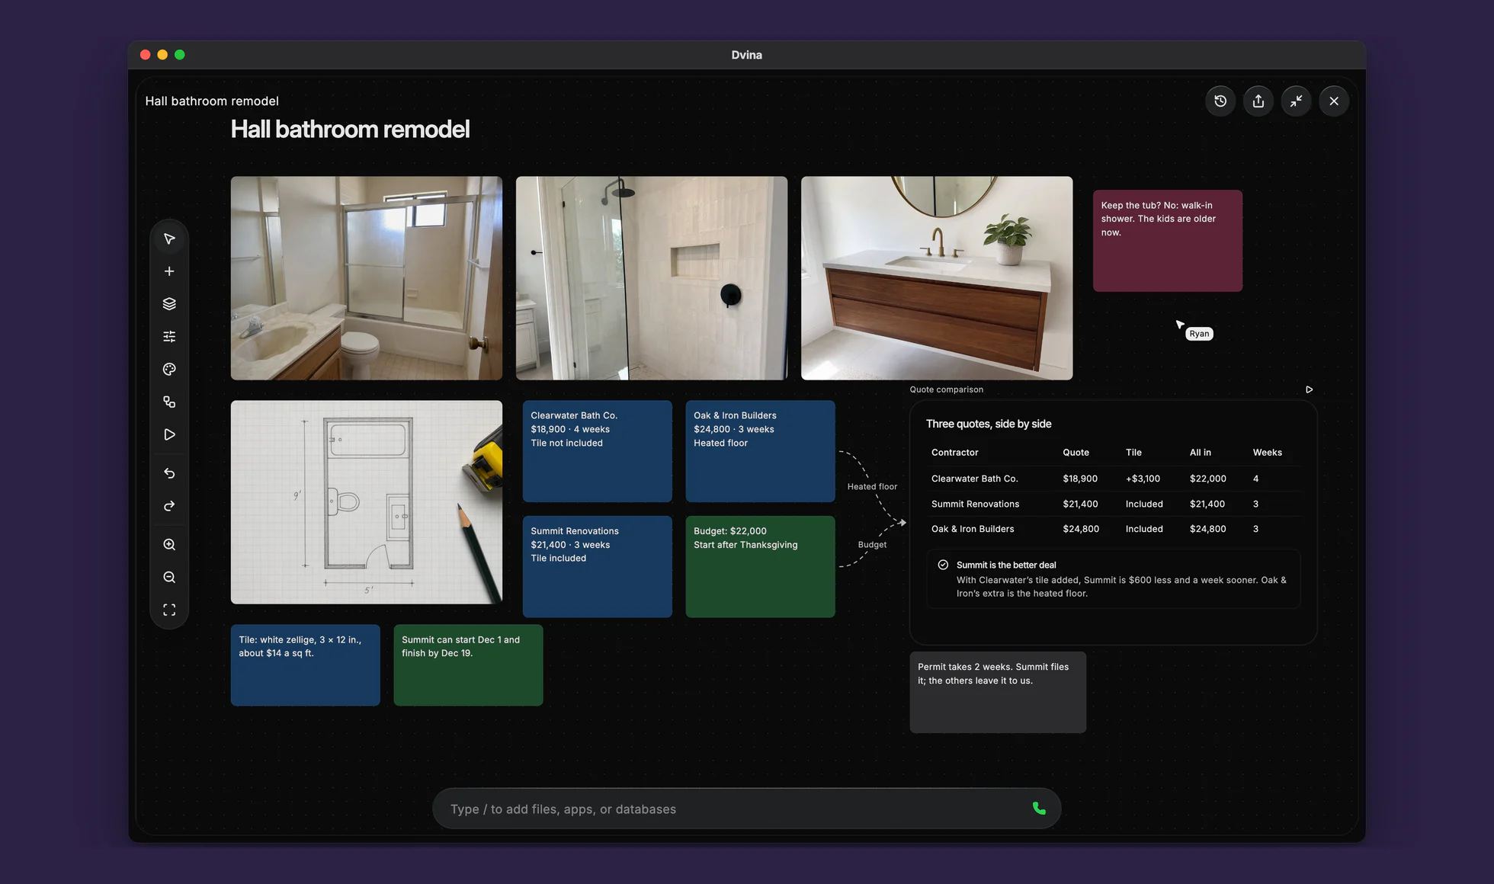Screen dimensions: 1494x884
Task: Share the board
Action: tap(1258, 101)
